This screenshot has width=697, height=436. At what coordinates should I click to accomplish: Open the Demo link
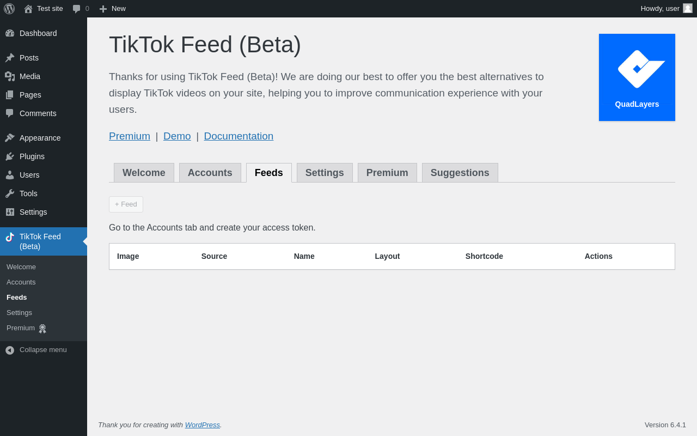coord(177,136)
